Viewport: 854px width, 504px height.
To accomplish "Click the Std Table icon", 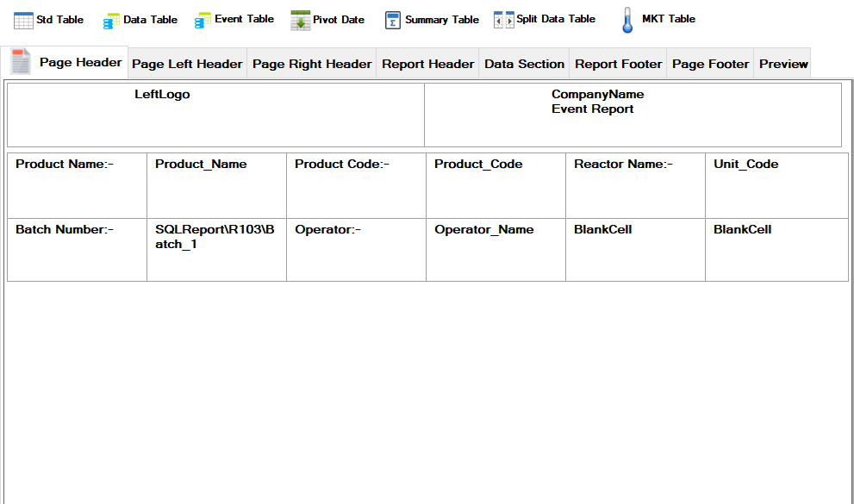I will 24,20.
